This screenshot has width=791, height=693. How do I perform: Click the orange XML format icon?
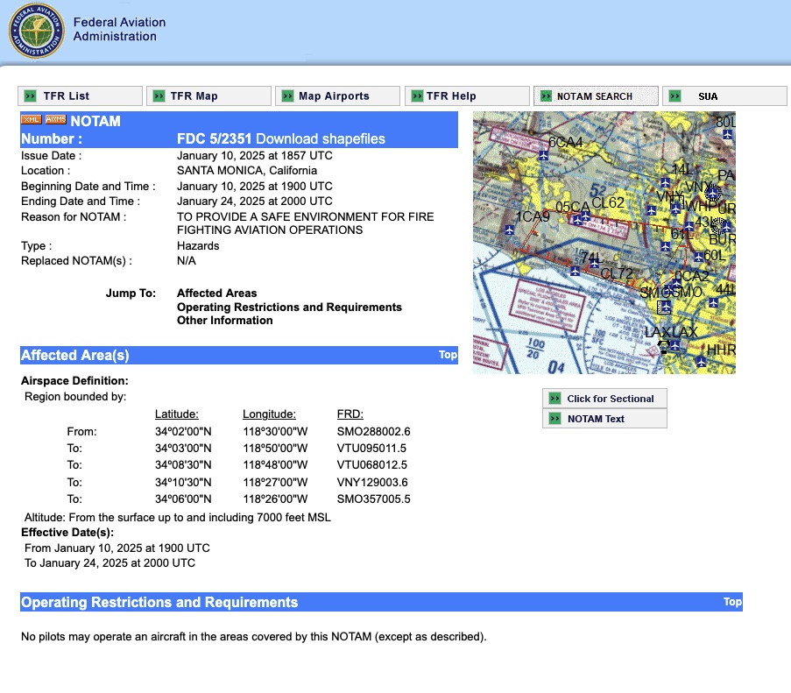click(31, 120)
